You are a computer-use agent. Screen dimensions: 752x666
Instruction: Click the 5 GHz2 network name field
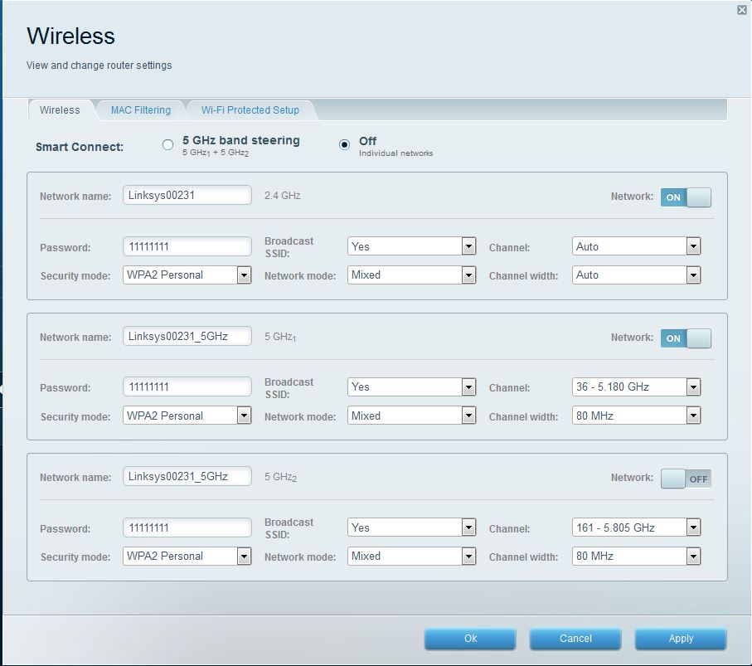(187, 476)
